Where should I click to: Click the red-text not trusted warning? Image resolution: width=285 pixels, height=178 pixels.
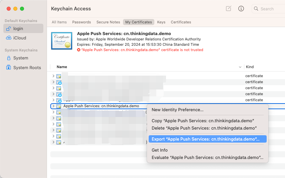(142, 50)
